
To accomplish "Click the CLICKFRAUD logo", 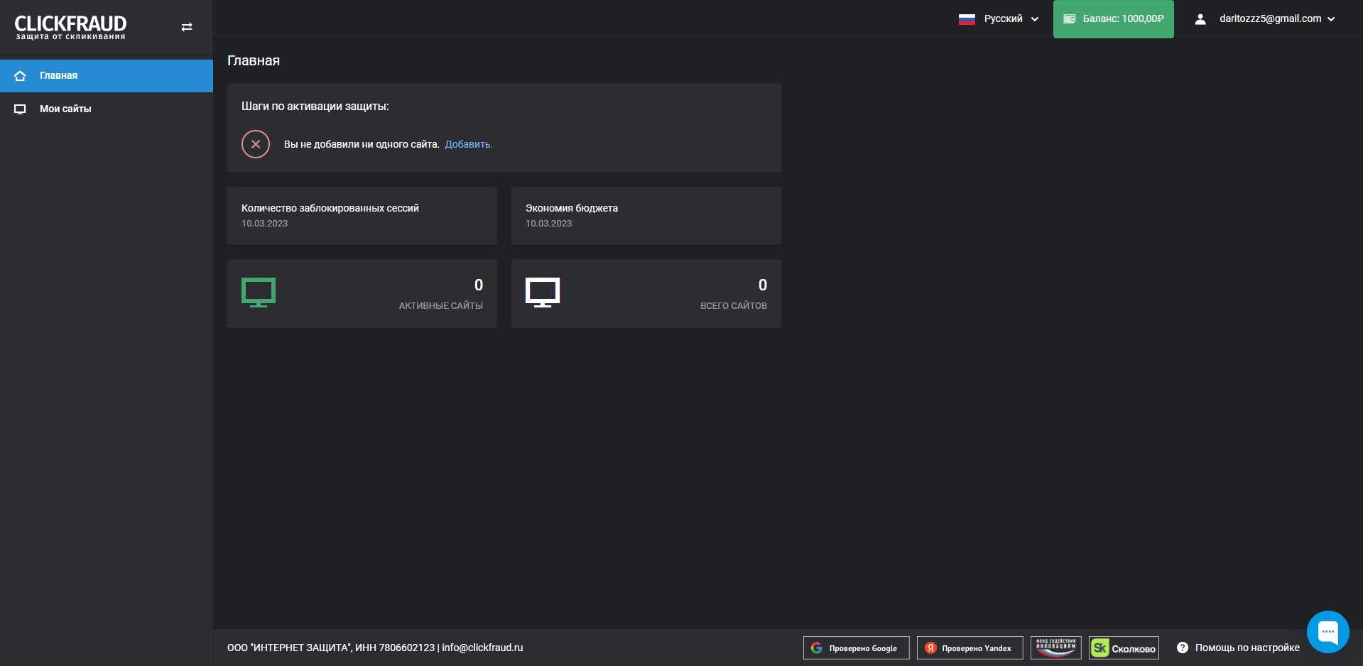I will click(70, 27).
